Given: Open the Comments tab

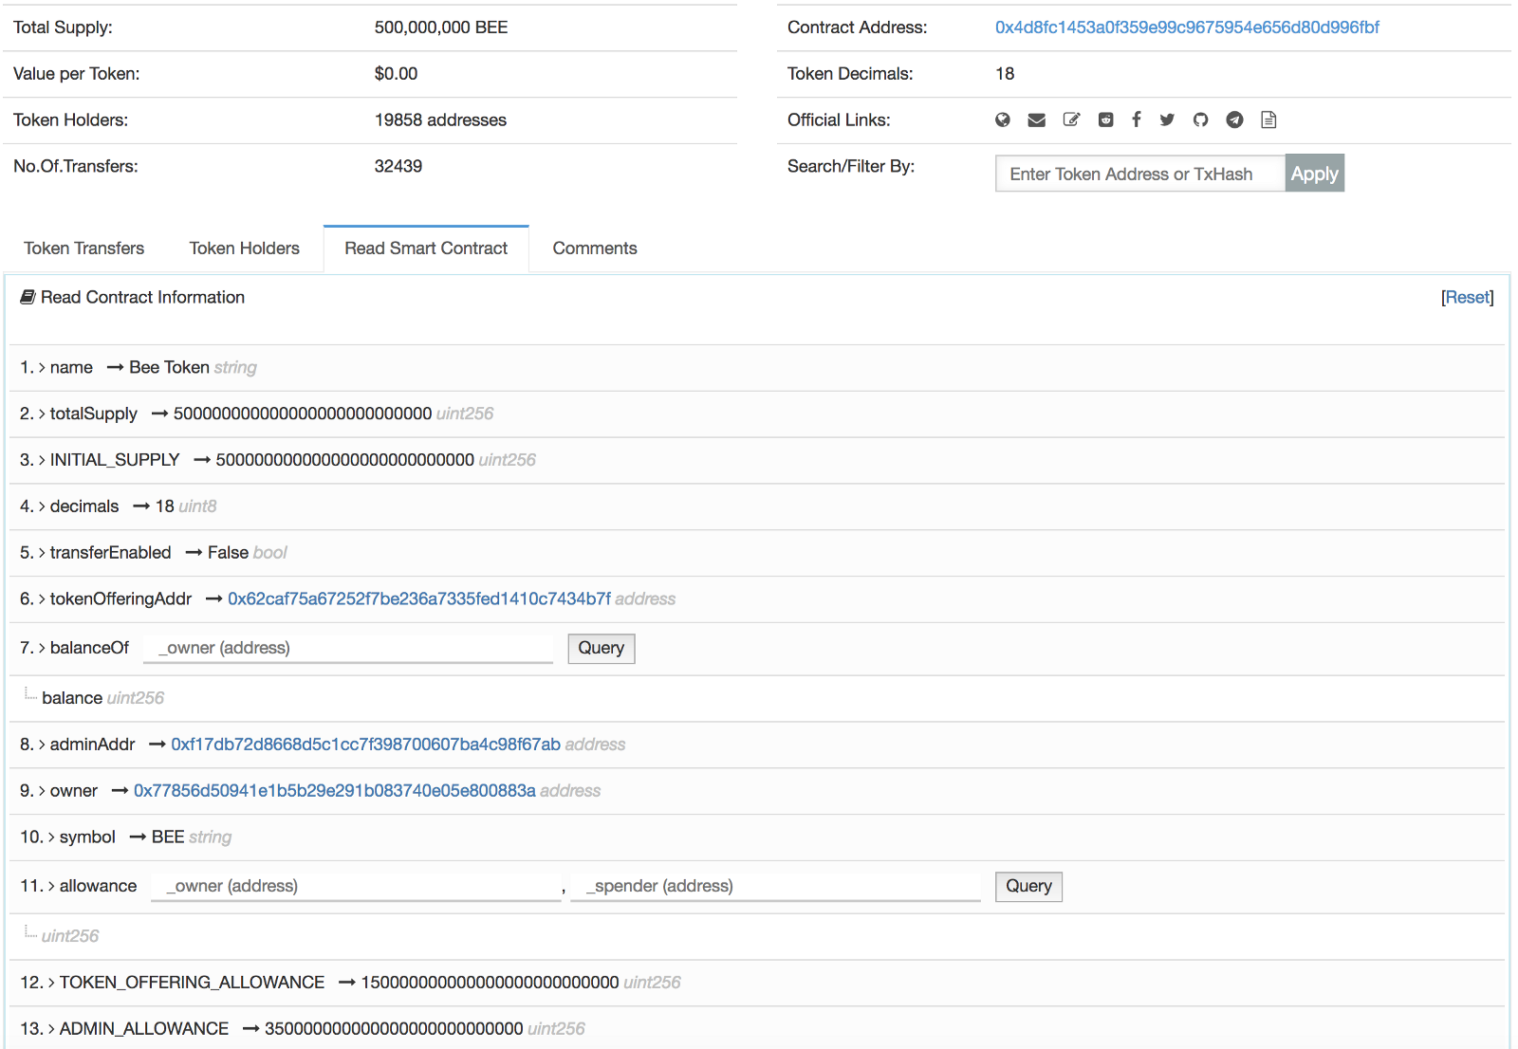Looking at the screenshot, I should pyautogui.click(x=595, y=248).
